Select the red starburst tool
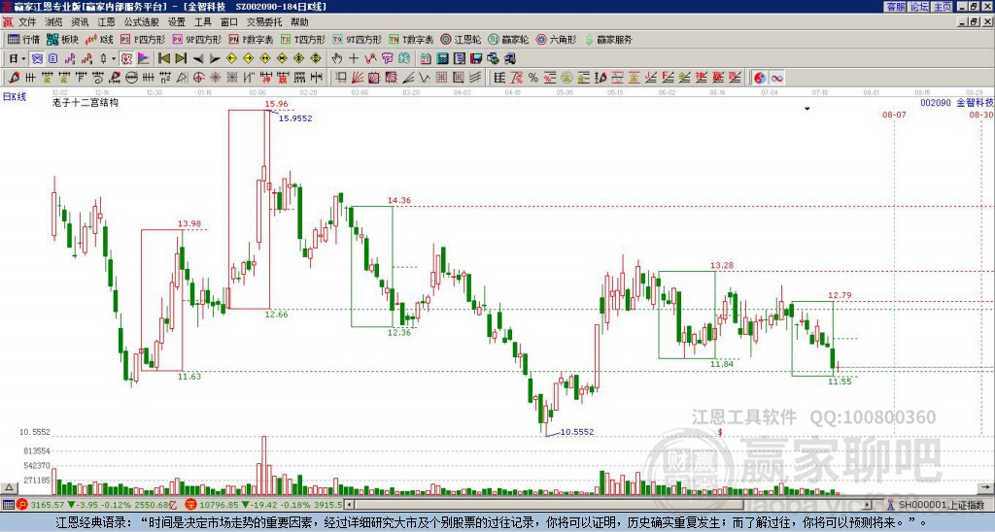 click(x=216, y=78)
